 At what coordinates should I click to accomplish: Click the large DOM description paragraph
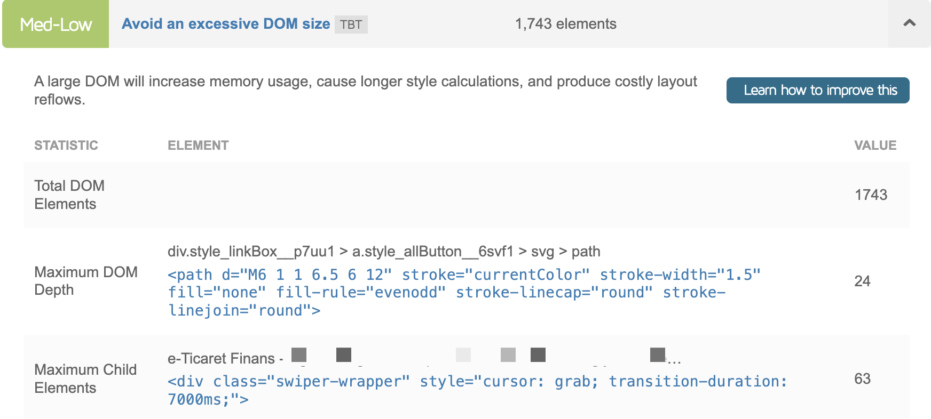(x=365, y=90)
